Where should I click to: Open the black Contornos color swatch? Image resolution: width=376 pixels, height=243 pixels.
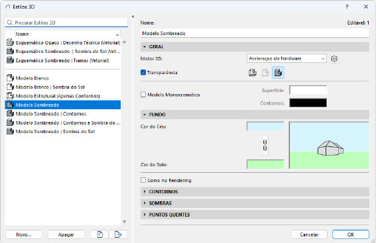click(308, 103)
